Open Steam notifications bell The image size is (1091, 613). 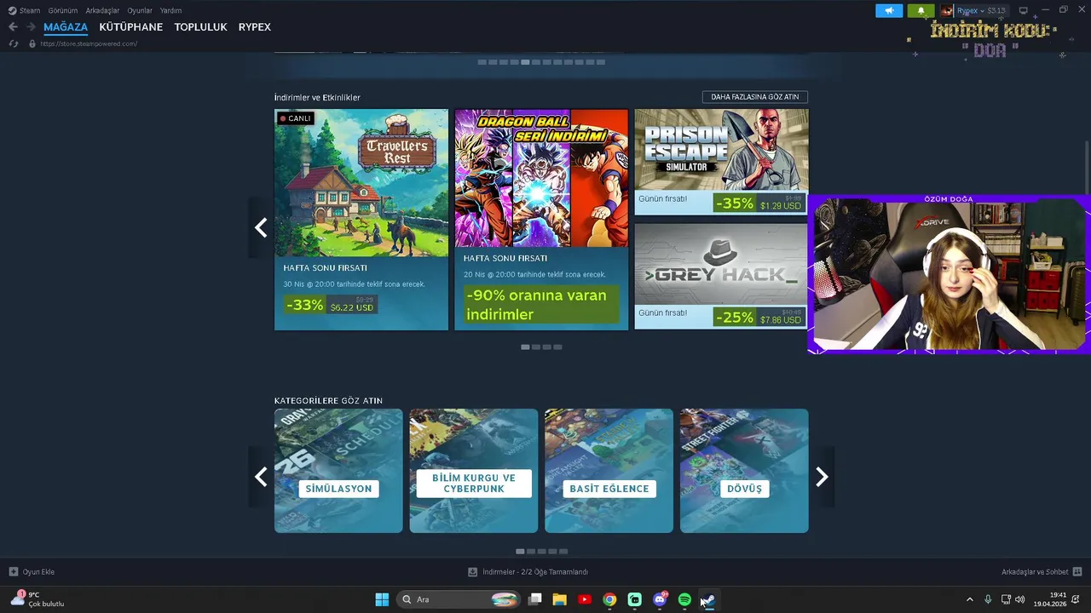point(921,11)
